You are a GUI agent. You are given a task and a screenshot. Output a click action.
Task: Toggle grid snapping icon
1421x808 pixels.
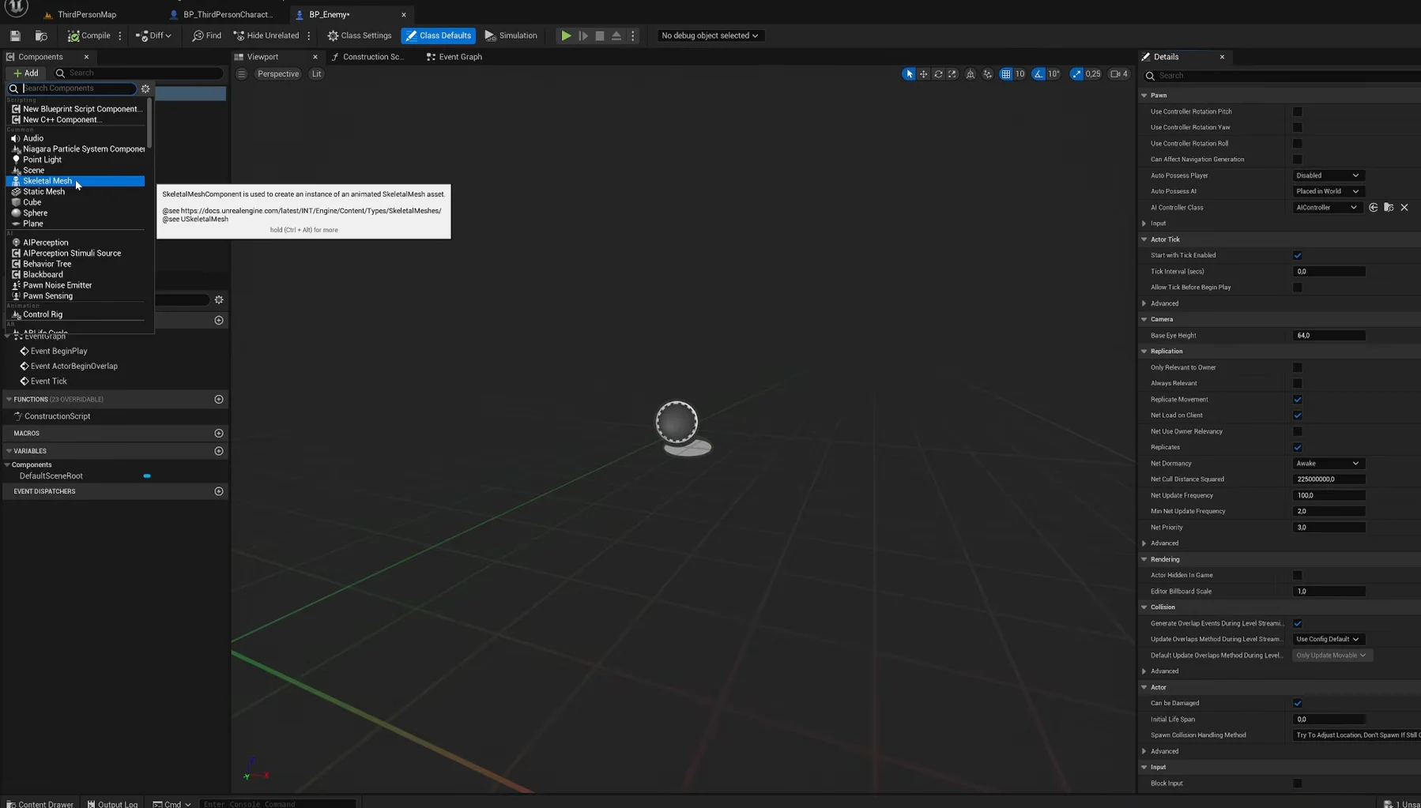click(1005, 74)
